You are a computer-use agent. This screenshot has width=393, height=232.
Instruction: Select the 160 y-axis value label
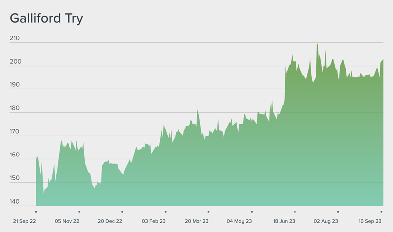tap(15, 155)
